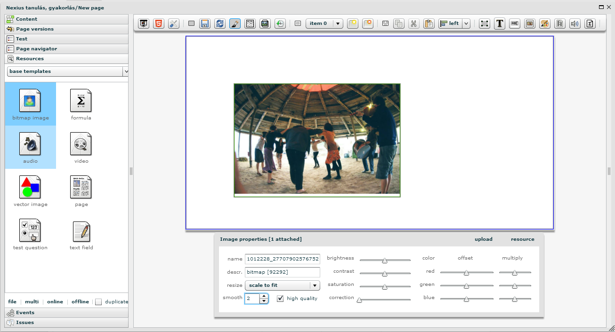The height and width of the screenshot is (332, 615).
Task: Enable the duplicate checkbox
Action: [x=98, y=302]
